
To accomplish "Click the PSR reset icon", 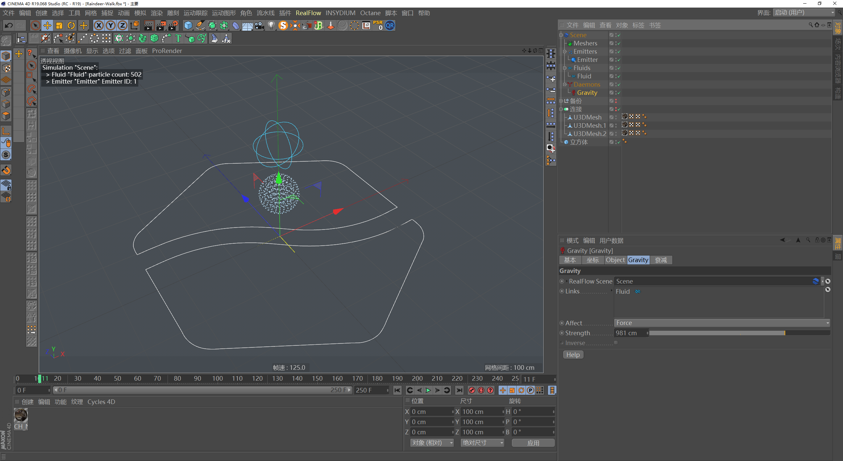I will (378, 26).
